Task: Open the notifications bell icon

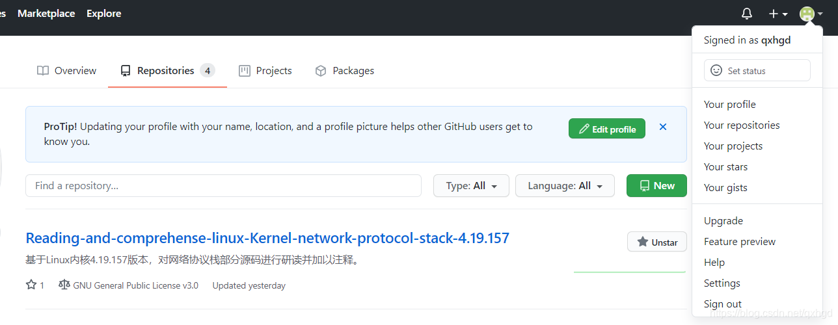Action: (747, 14)
